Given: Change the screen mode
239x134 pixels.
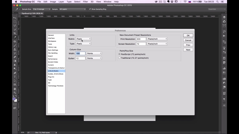Looking at the screenshot, I should click(15, 108).
